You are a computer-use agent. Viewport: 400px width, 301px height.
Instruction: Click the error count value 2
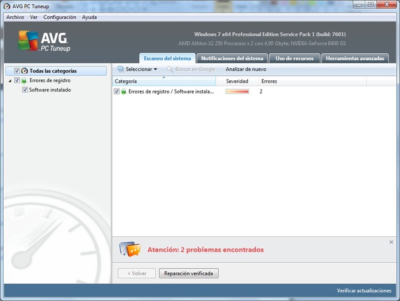tap(261, 92)
